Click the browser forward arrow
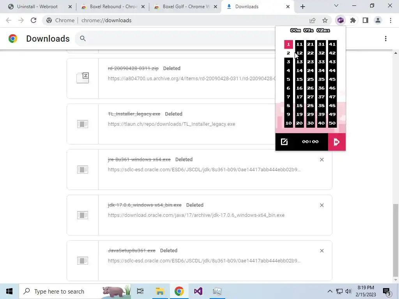The width and height of the screenshot is (399, 299). click(x=21, y=20)
